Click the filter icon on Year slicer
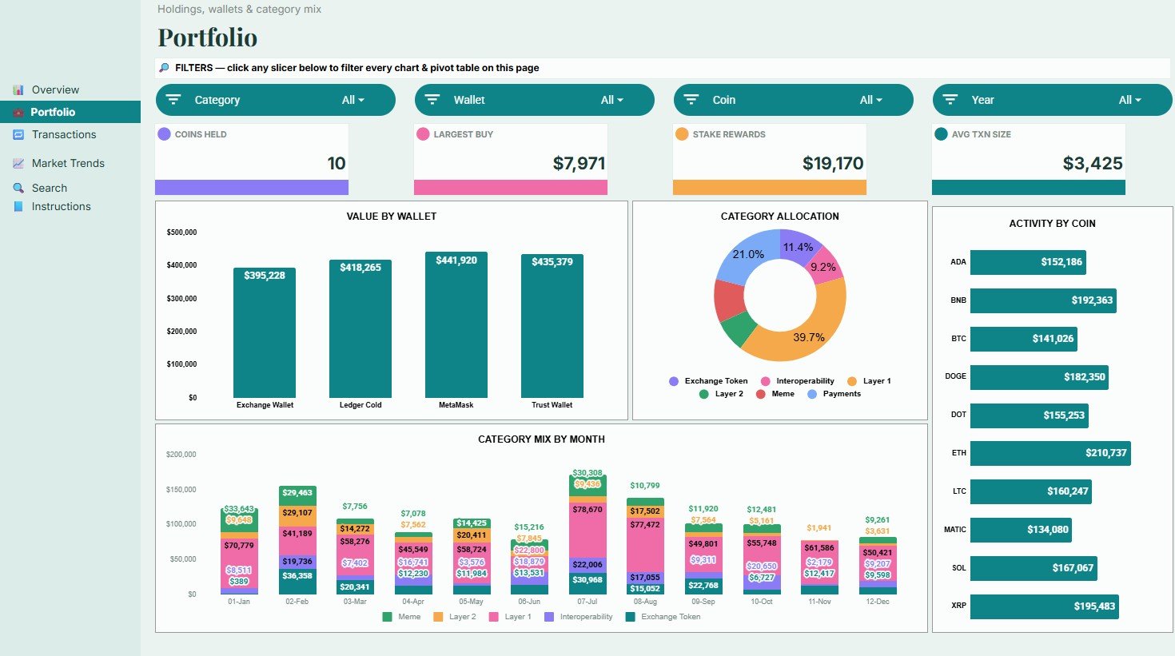1175x656 pixels. point(950,100)
